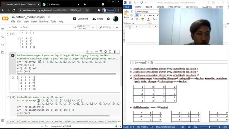Viewport: 229px width, 129px height.
Task: Switch to Print Layout view in Word's status bar
Action: click(189, 127)
